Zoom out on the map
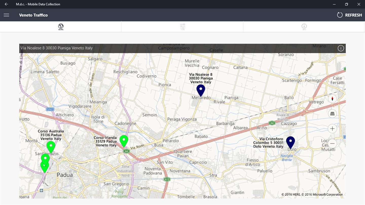The height and width of the screenshot is (205, 365). tap(332, 143)
